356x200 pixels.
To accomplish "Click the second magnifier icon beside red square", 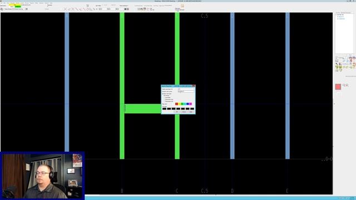I will (x=347, y=85).
